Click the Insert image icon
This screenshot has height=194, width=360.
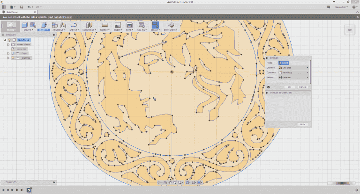coord(118,25)
